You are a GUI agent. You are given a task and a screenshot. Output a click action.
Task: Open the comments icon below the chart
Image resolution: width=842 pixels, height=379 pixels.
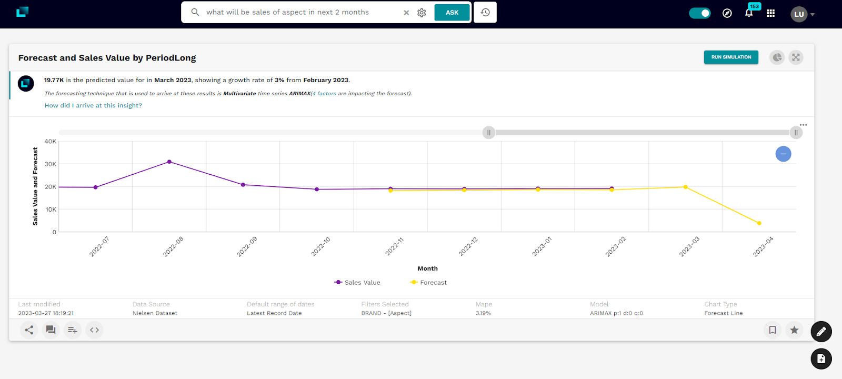[x=51, y=330]
